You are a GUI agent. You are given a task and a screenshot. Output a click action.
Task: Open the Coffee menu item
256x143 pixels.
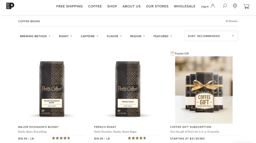(x=95, y=6)
